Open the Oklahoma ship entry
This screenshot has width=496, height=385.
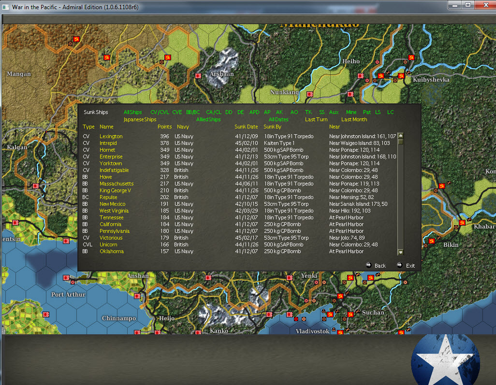coord(112,251)
